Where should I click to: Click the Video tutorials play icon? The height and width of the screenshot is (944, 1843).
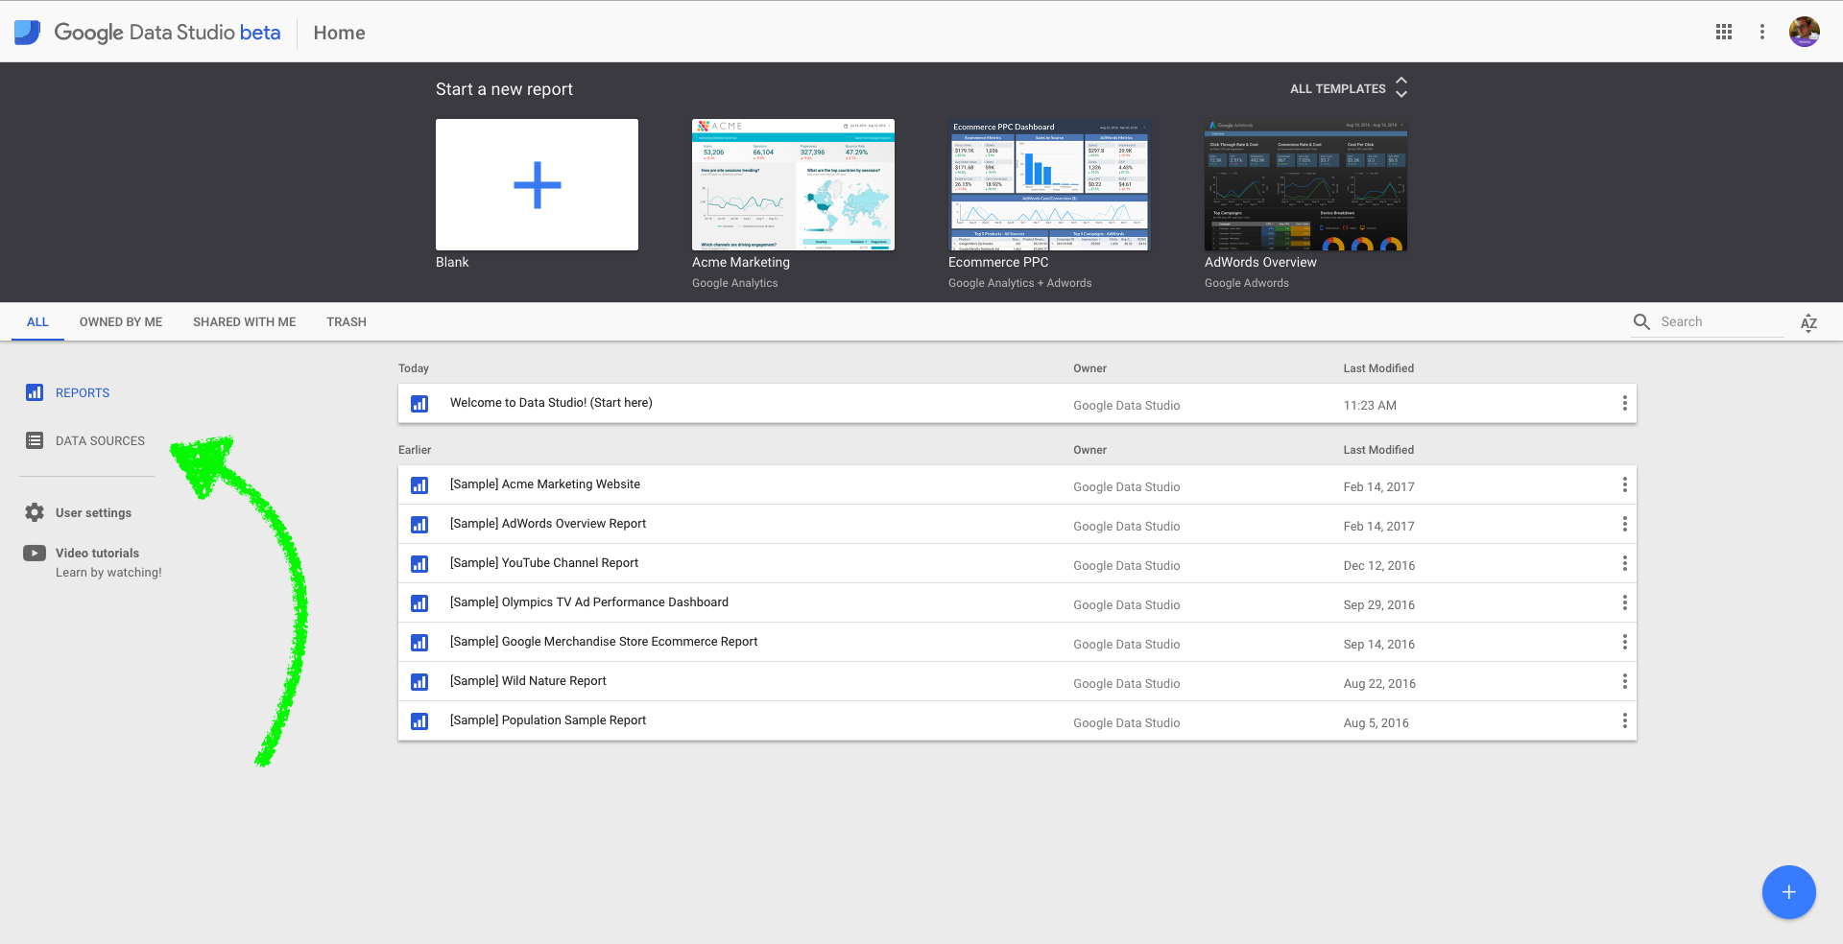tap(35, 553)
